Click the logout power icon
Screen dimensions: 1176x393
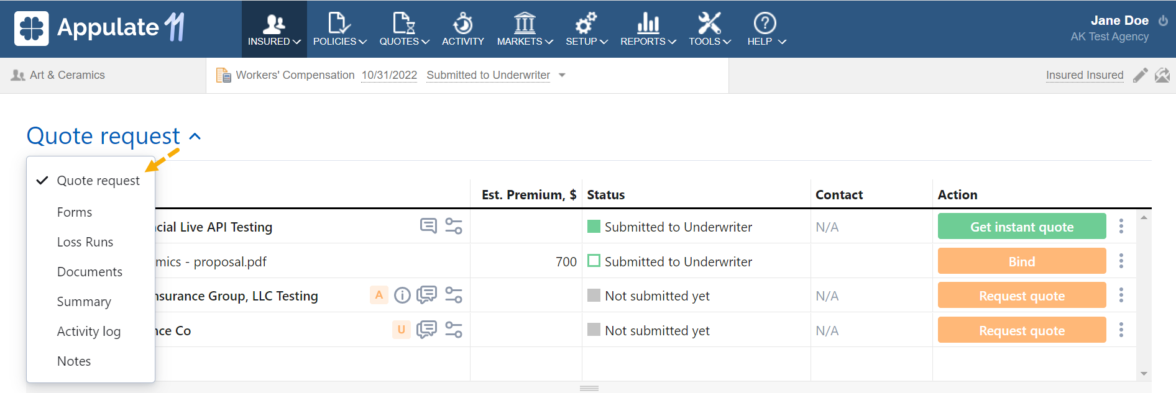tap(1163, 20)
